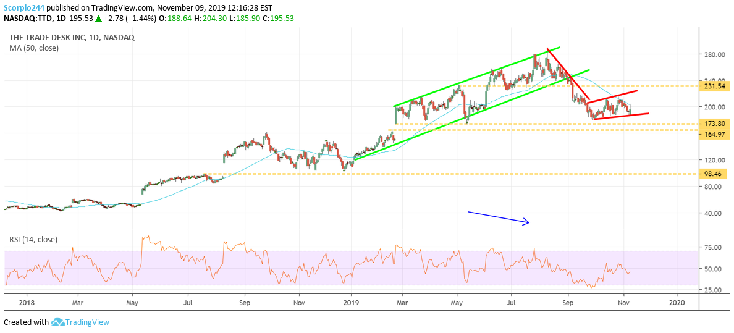Click the Mar label after 2018

pyautogui.click(x=78, y=303)
